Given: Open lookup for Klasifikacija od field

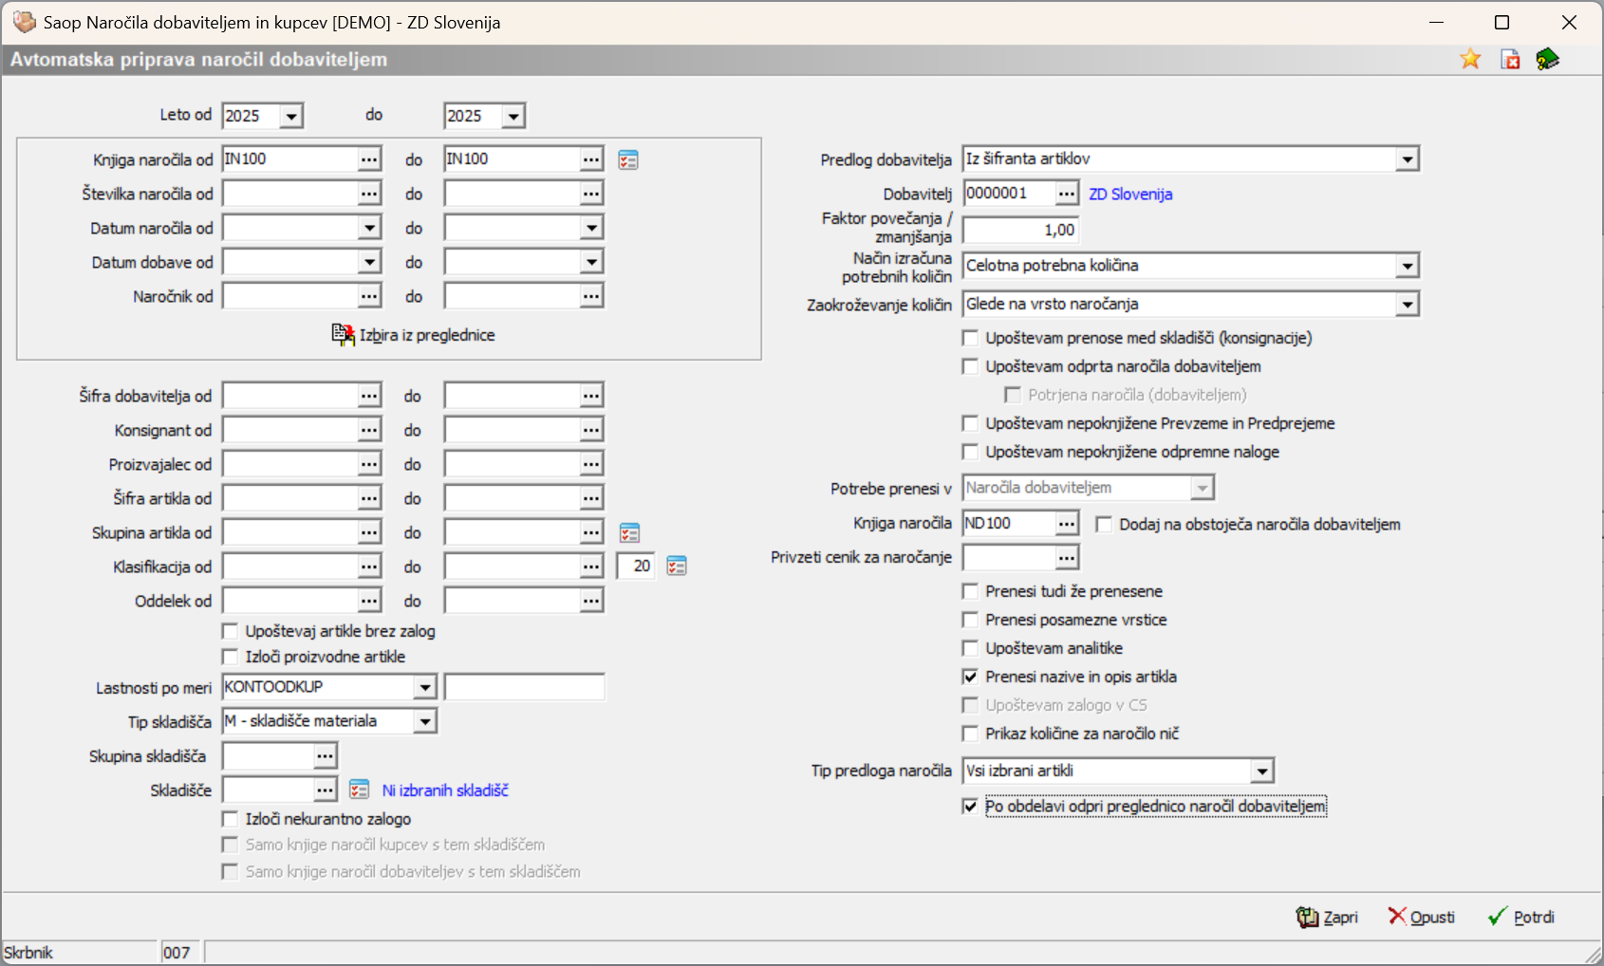Looking at the screenshot, I should (x=369, y=567).
